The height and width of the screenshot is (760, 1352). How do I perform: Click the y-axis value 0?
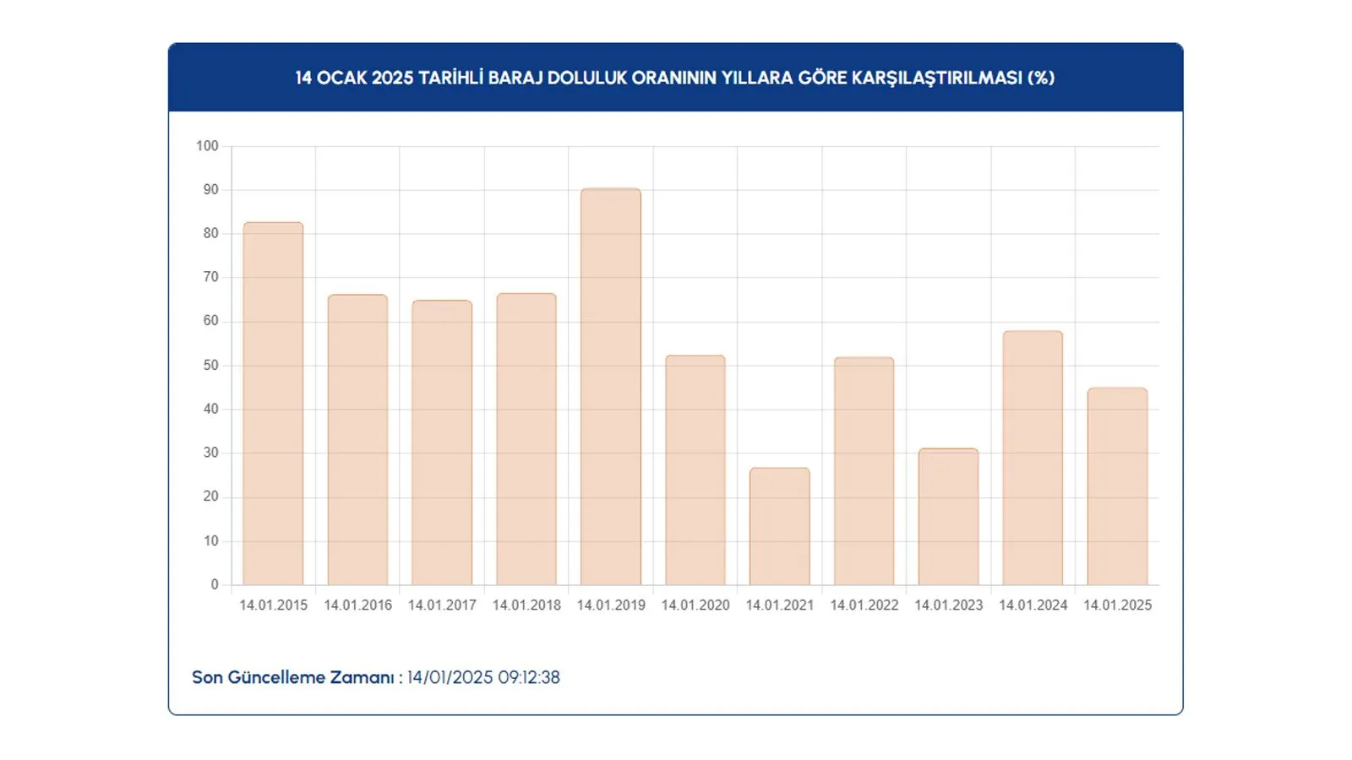[215, 584]
